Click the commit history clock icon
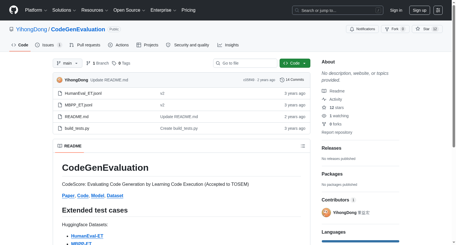 coord(282,80)
